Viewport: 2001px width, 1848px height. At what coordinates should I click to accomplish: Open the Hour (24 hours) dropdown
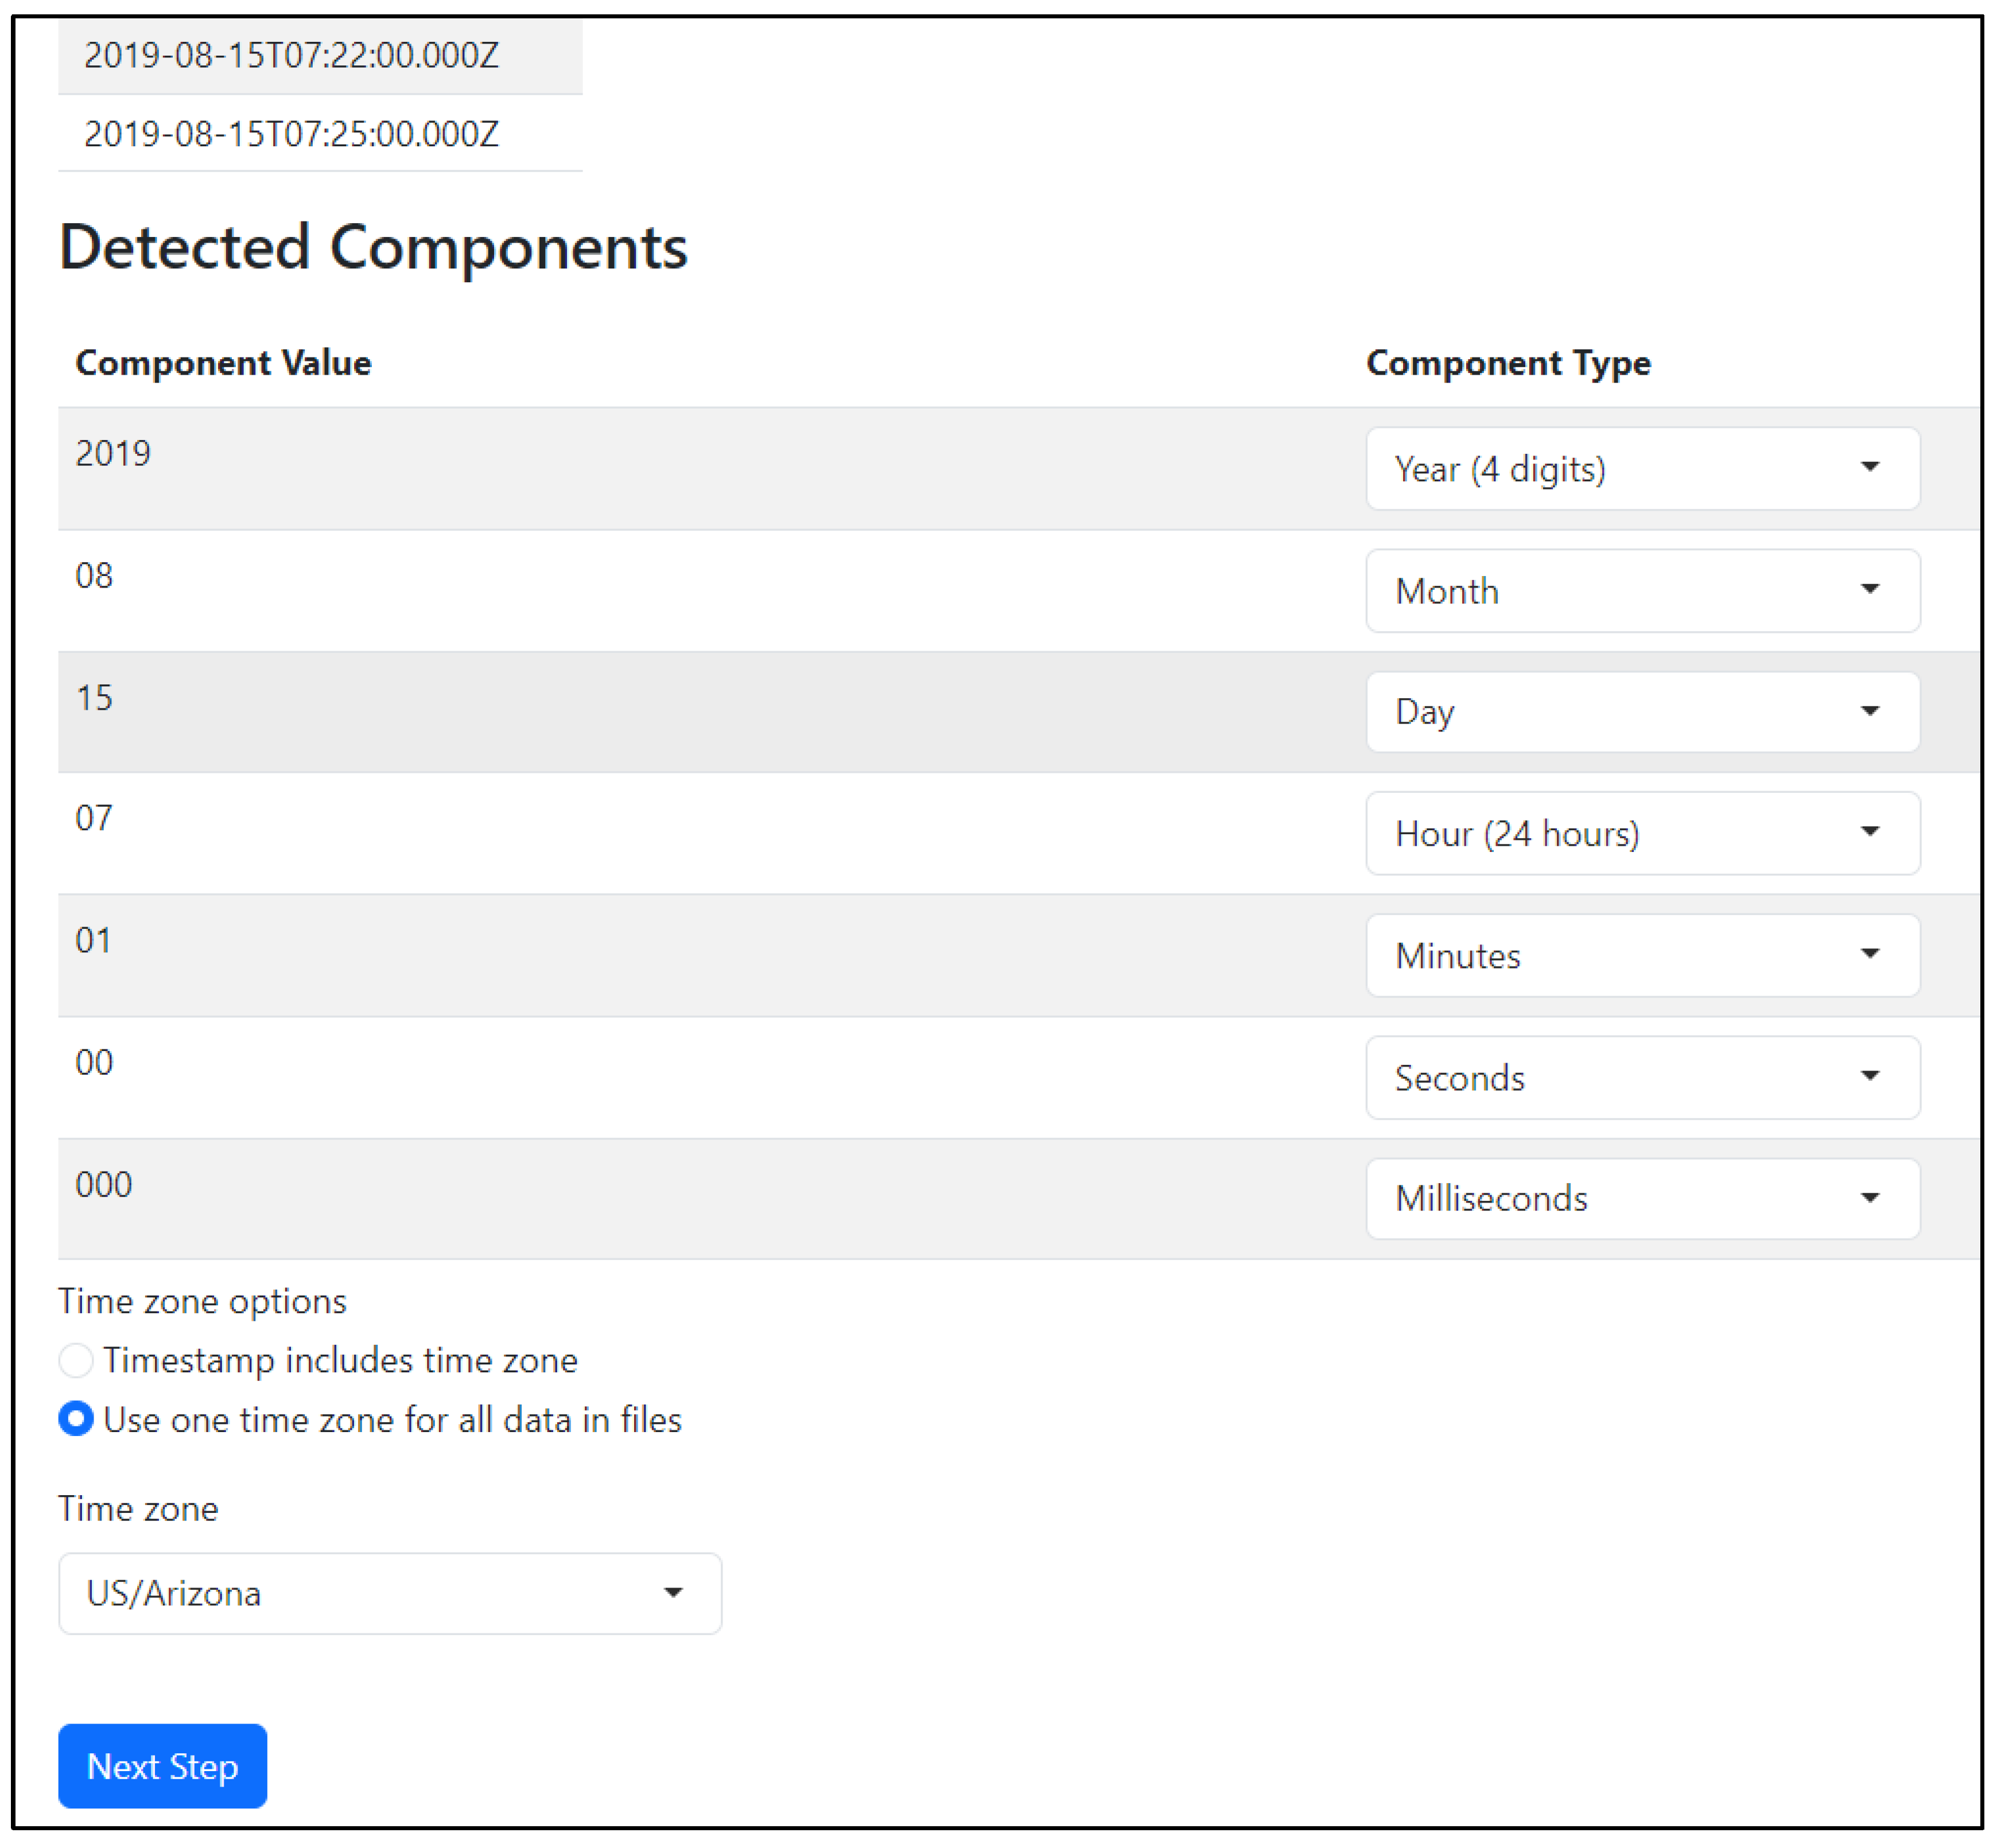[1642, 833]
